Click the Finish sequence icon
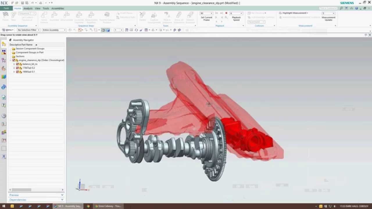The height and width of the screenshot is (209, 372). (5, 16)
